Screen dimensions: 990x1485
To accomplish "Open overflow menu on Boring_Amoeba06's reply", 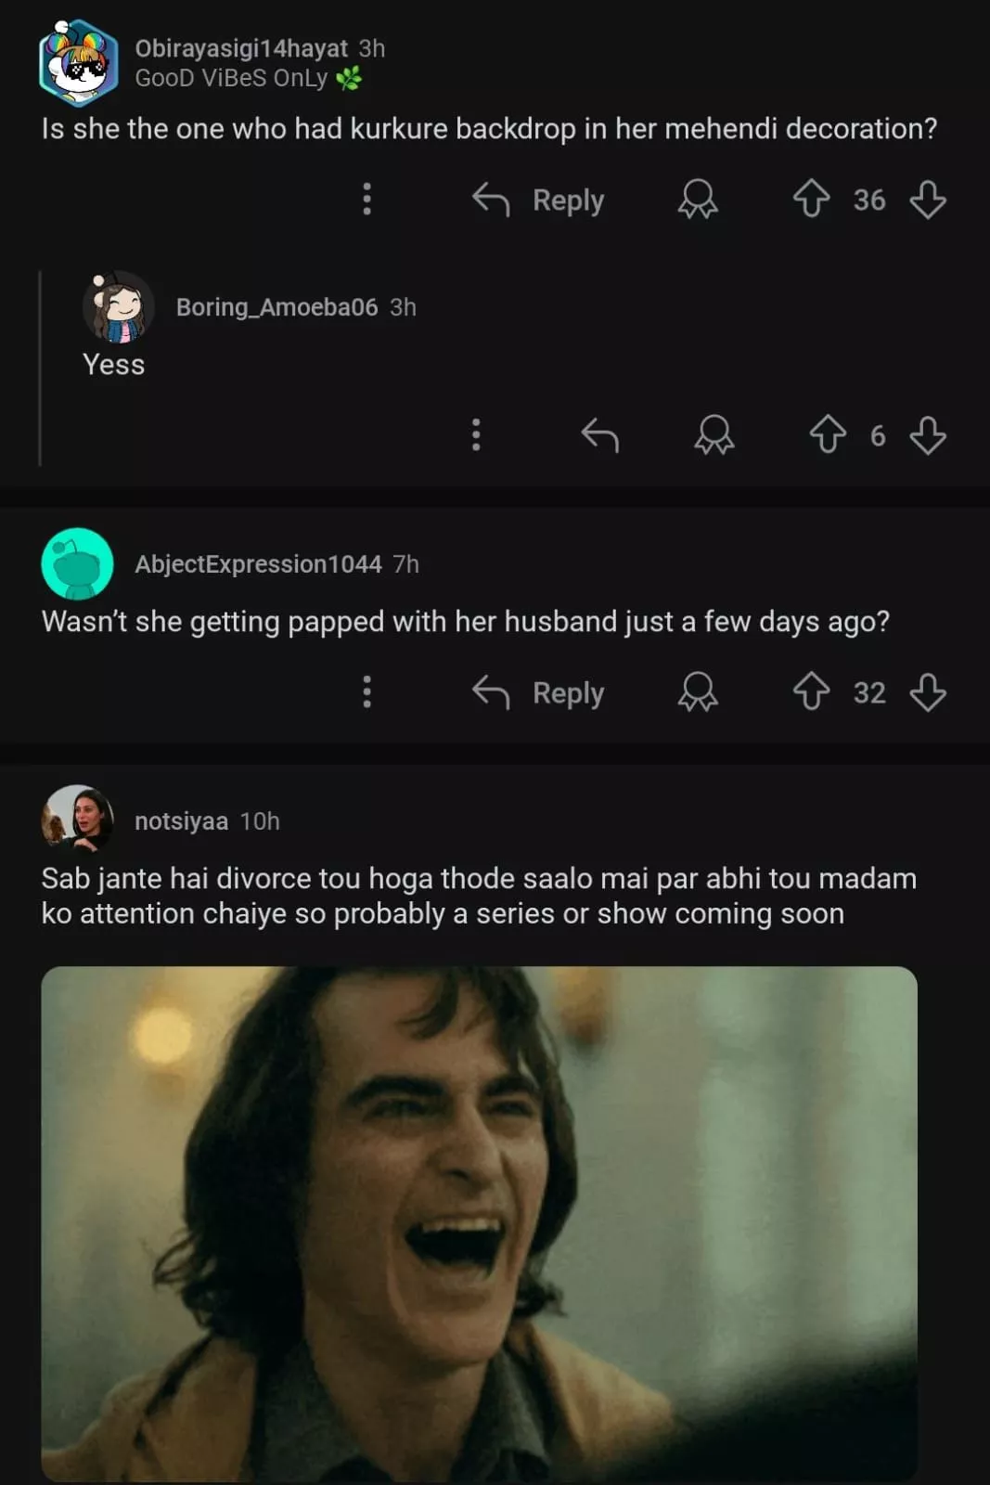I will tap(476, 434).
